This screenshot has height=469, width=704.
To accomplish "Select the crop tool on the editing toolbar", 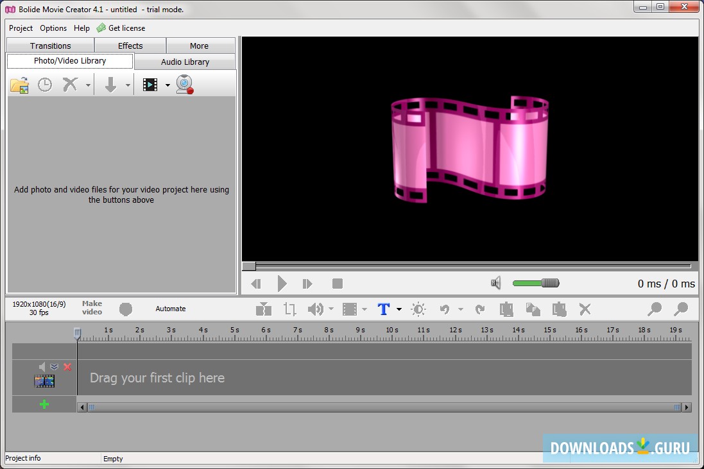I will point(289,309).
